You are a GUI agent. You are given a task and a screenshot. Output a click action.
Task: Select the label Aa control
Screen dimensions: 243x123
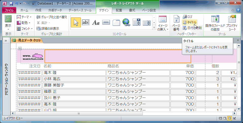tap(96, 23)
